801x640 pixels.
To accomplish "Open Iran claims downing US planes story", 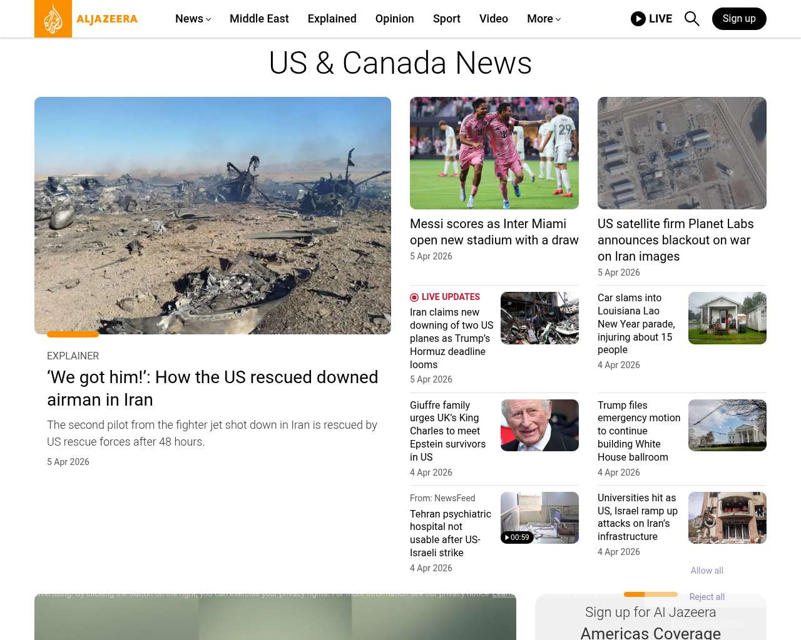I will (x=452, y=338).
